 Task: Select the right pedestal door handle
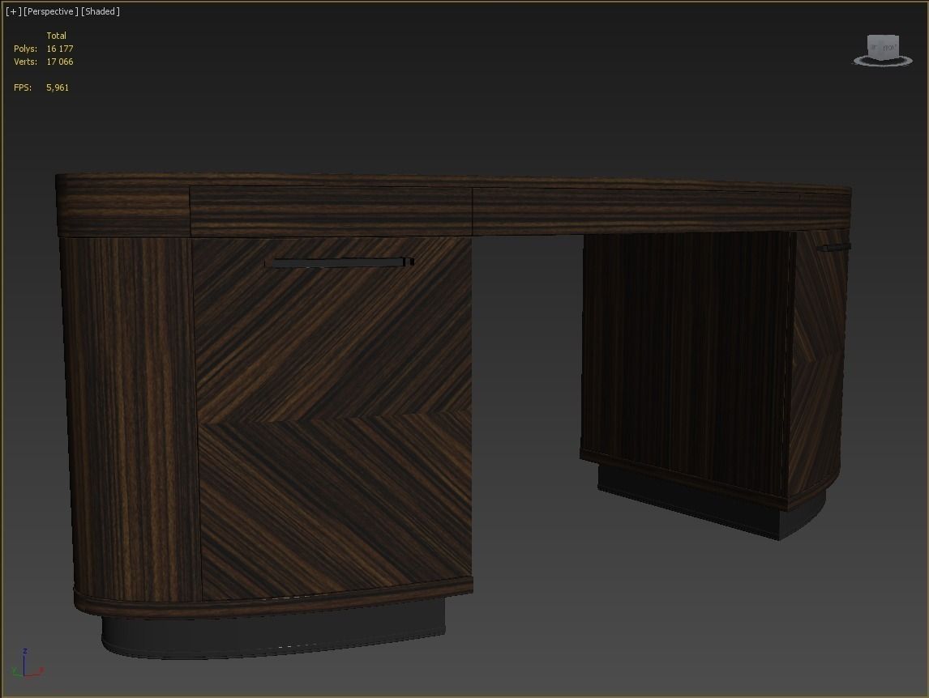(x=833, y=247)
